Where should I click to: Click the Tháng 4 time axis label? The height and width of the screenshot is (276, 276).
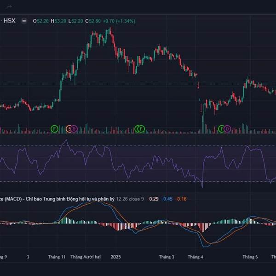pos(195,257)
